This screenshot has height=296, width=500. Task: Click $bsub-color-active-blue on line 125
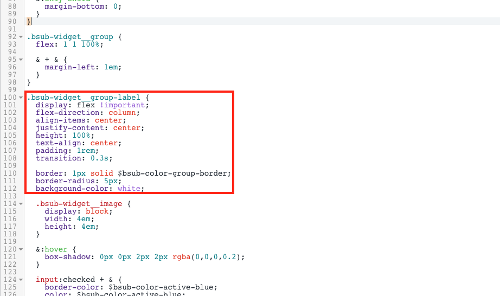pos(161,287)
